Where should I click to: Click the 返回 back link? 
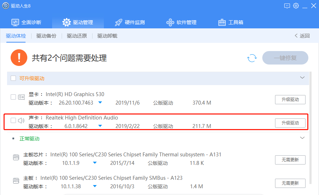pyautogui.click(x=302, y=36)
